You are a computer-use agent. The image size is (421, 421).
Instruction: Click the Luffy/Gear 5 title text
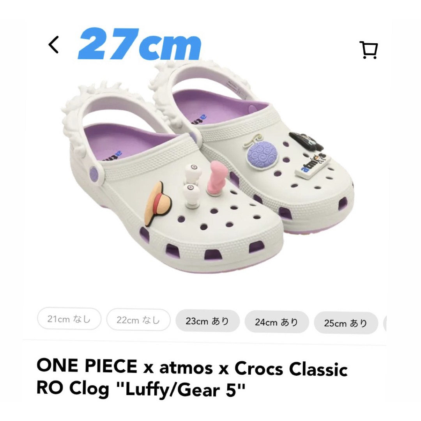click(185, 389)
